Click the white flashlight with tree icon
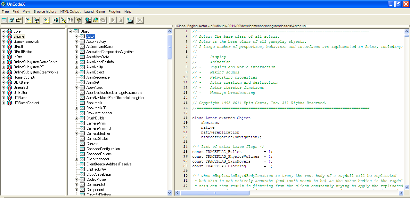 [71, 20]
